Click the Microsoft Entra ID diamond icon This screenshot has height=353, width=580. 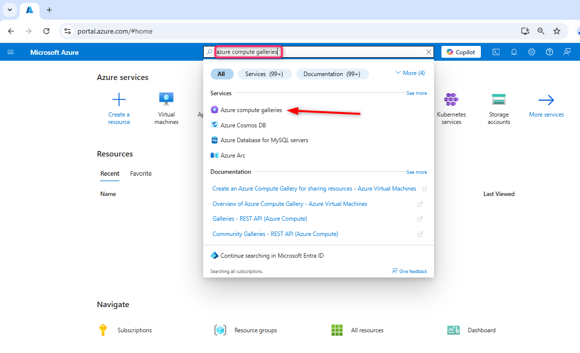(x=214, y=255)
